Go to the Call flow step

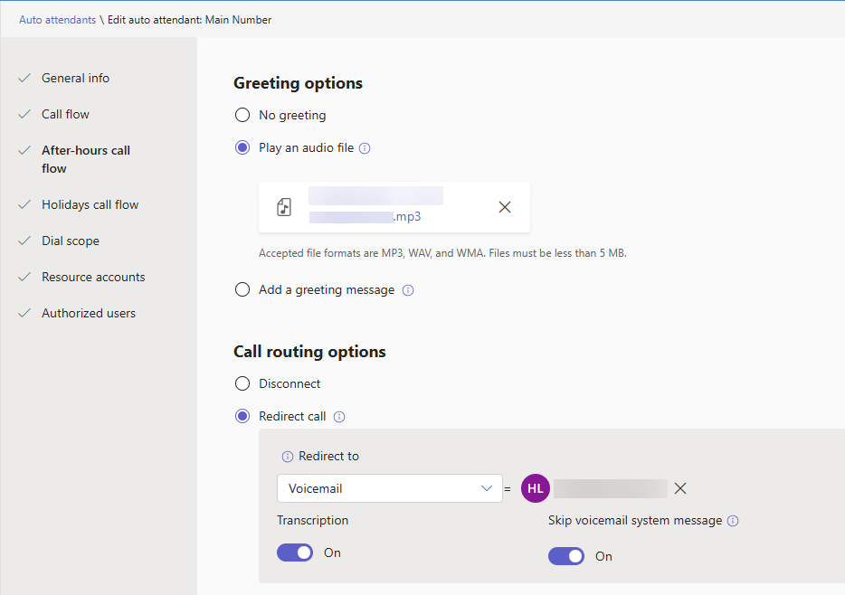point(65,115)
